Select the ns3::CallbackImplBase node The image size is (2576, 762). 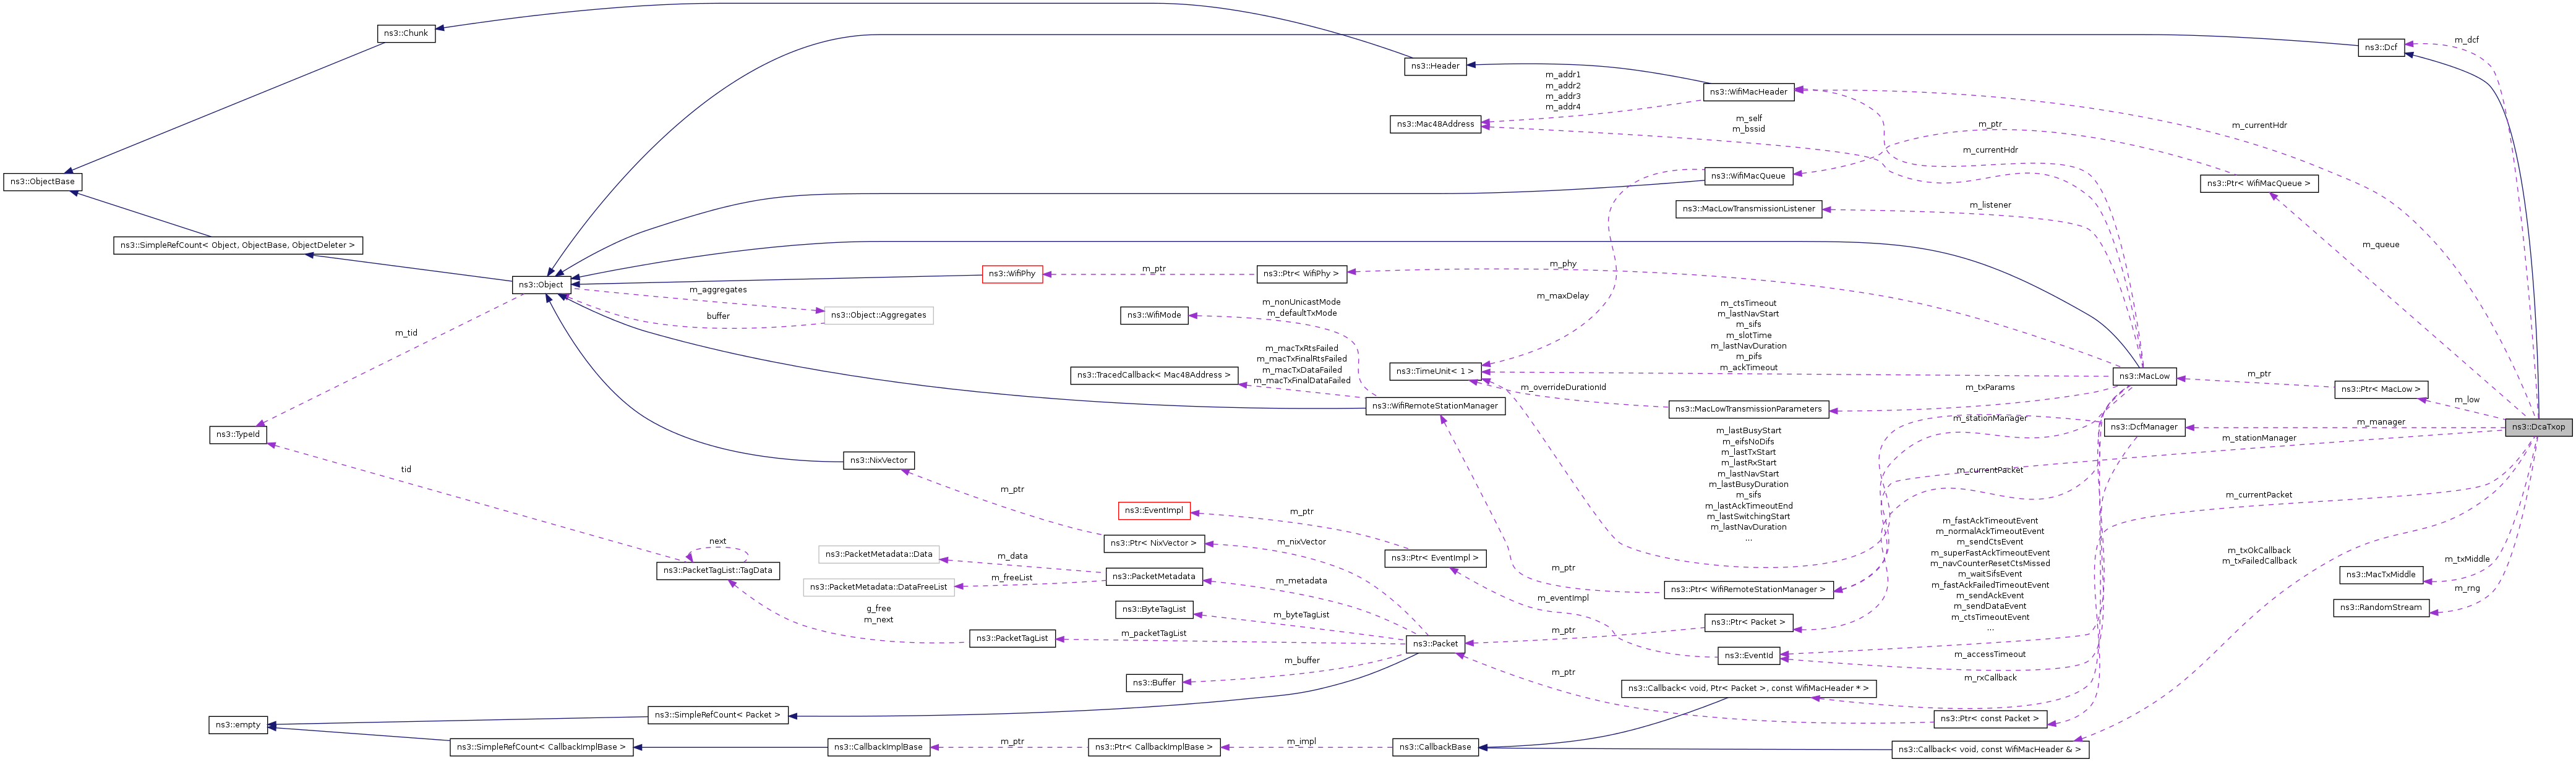pos(880,747)
